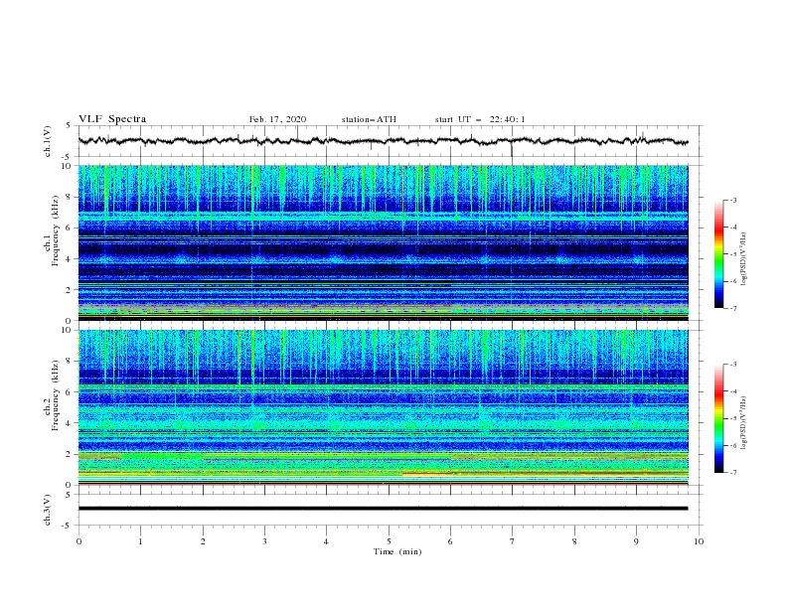Click the "ch.1(V)" waveform axis label
Image resolution: width=787 pixels, height=608 pixels.
point(48,141)
